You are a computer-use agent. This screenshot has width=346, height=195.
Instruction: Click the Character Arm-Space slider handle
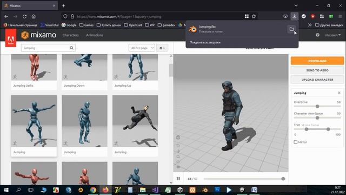click(317, 118)
